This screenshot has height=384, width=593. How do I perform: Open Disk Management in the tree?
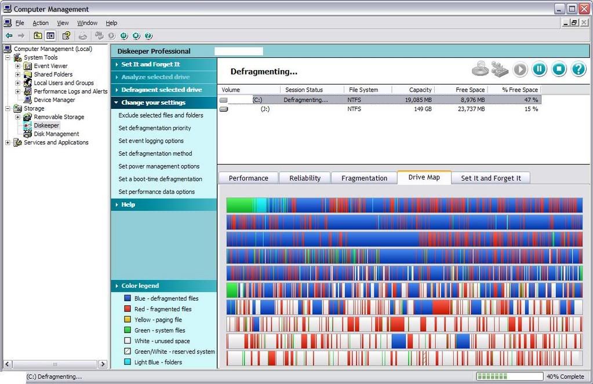coord(56,134)
